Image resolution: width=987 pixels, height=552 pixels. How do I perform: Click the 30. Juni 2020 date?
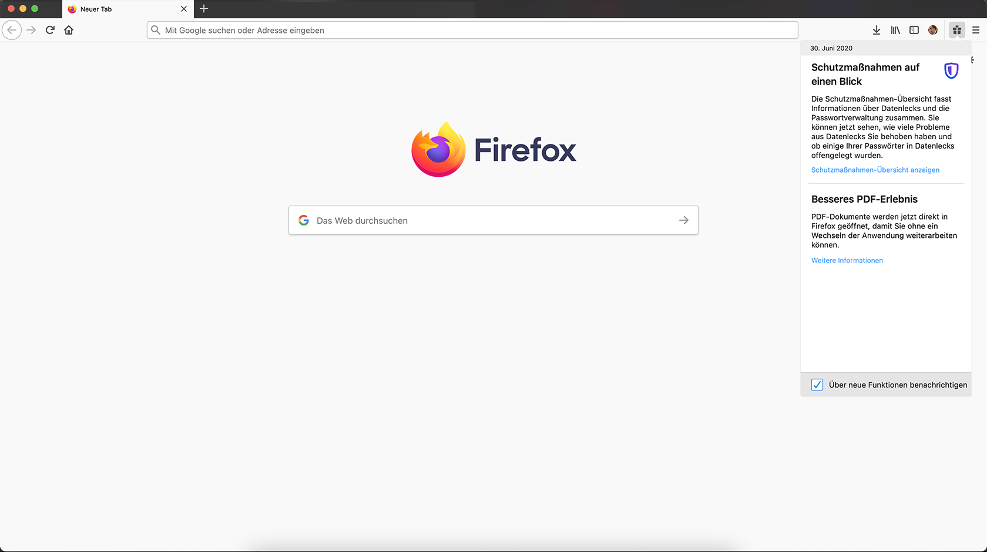pyautogui.click(x=831, y=48)
